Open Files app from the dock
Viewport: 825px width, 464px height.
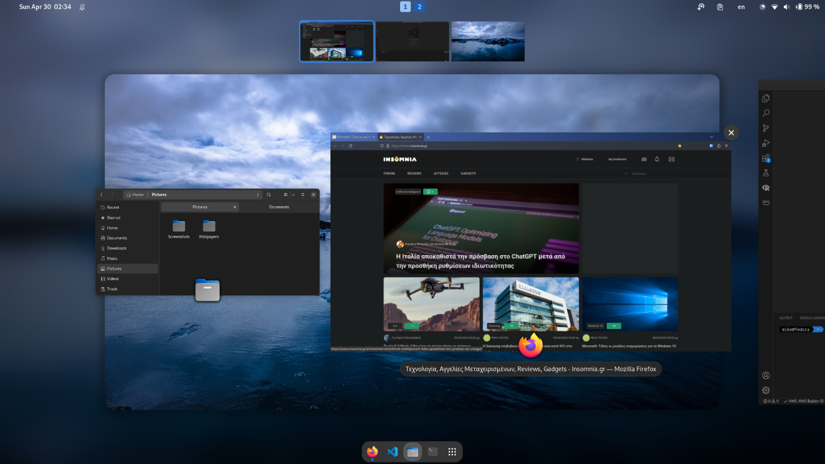coord(412,452)
